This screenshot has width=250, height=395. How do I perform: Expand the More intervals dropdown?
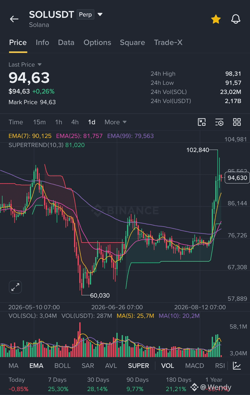click(x=115, y=122)
